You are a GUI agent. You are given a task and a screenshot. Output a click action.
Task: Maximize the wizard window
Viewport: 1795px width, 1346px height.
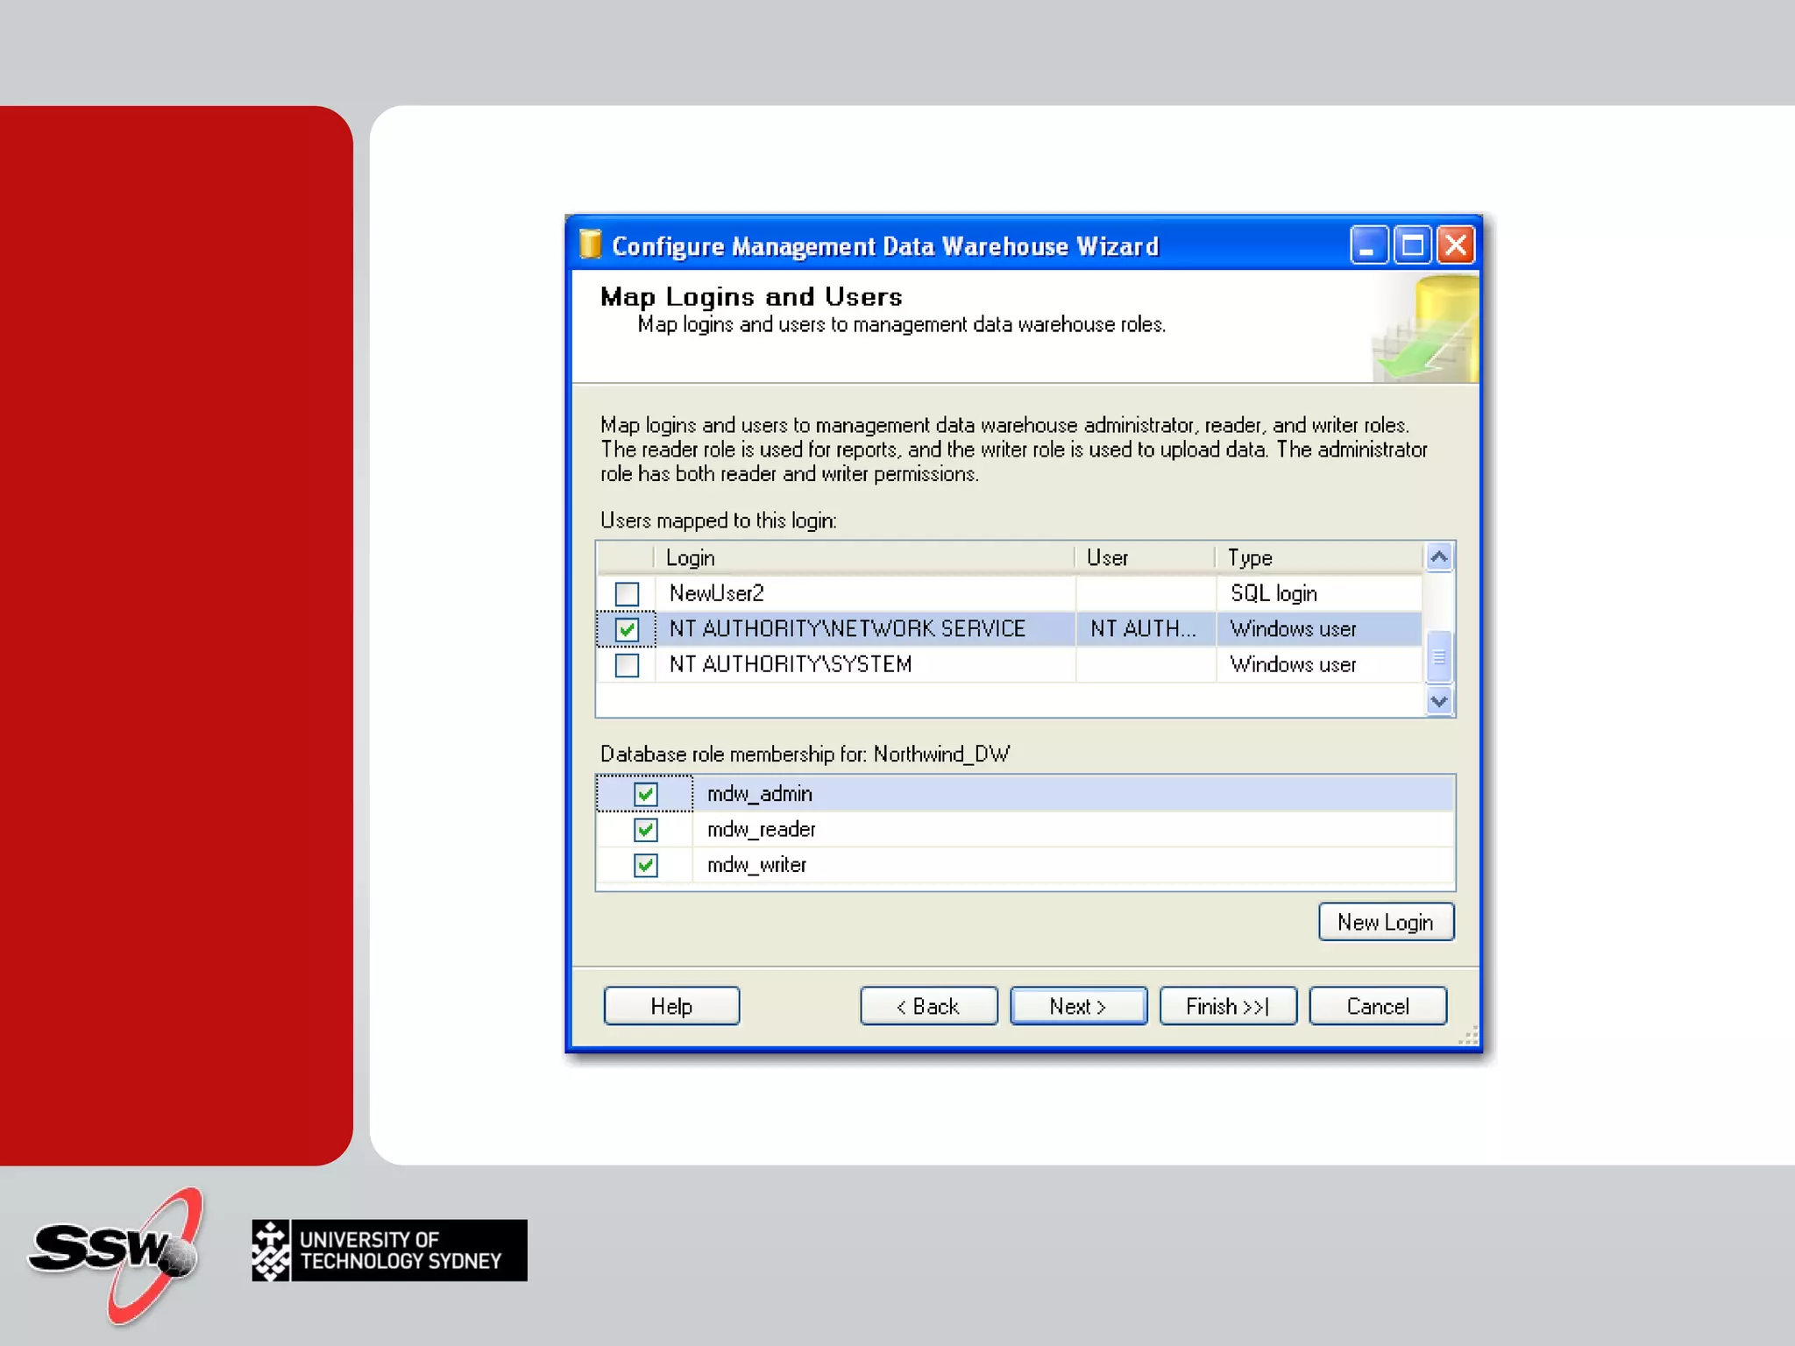tap(1412, 245)
